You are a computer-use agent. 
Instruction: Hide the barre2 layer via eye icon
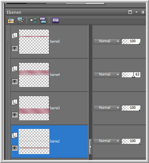coord(15,148)
